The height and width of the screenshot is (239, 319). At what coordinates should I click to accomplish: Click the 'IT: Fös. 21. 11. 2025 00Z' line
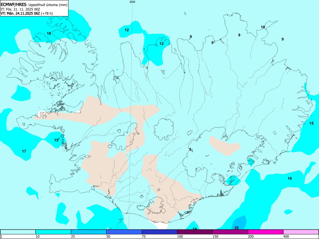point(20,9)
